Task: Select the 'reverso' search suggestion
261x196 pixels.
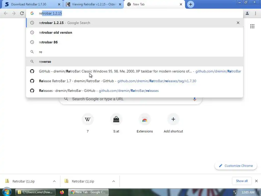Action: pos(135,62)
